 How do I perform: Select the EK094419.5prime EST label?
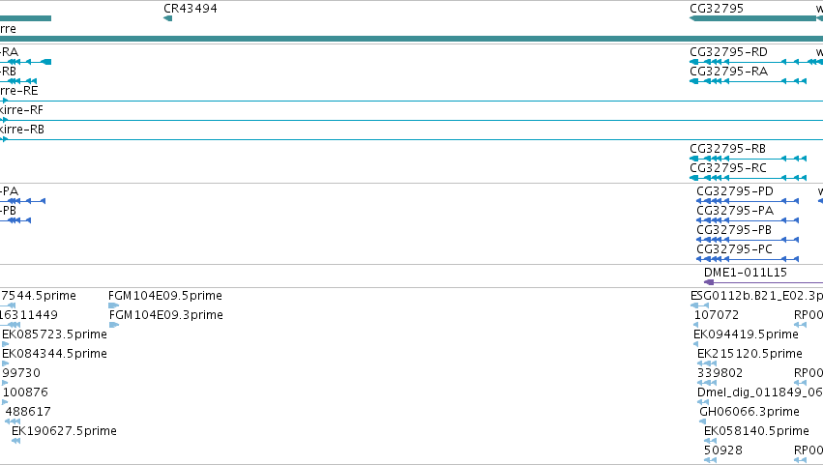click(746, 334)
